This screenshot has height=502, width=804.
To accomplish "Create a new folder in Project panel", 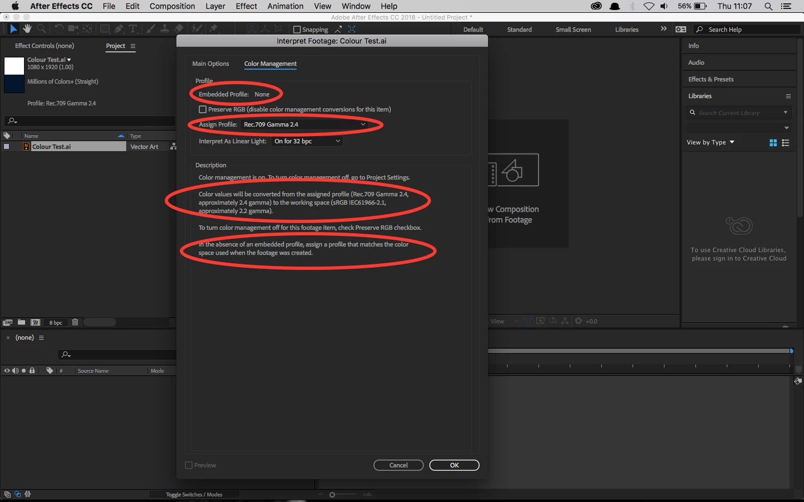I will click(21, 322).
